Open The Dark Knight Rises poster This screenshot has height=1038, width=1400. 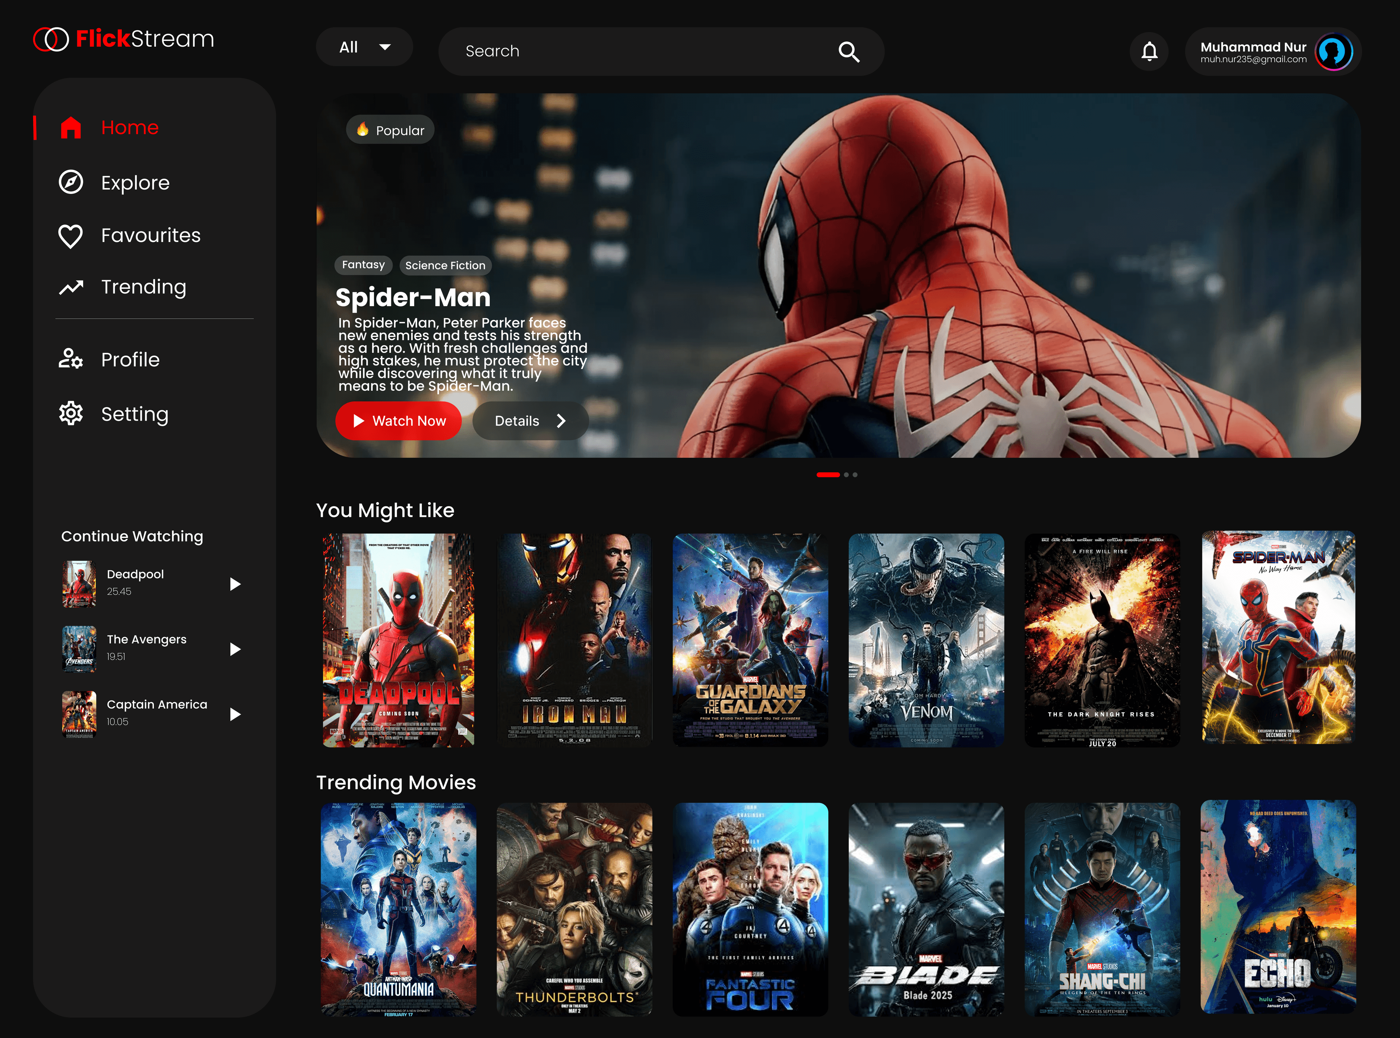click(x=1102, y=640)
